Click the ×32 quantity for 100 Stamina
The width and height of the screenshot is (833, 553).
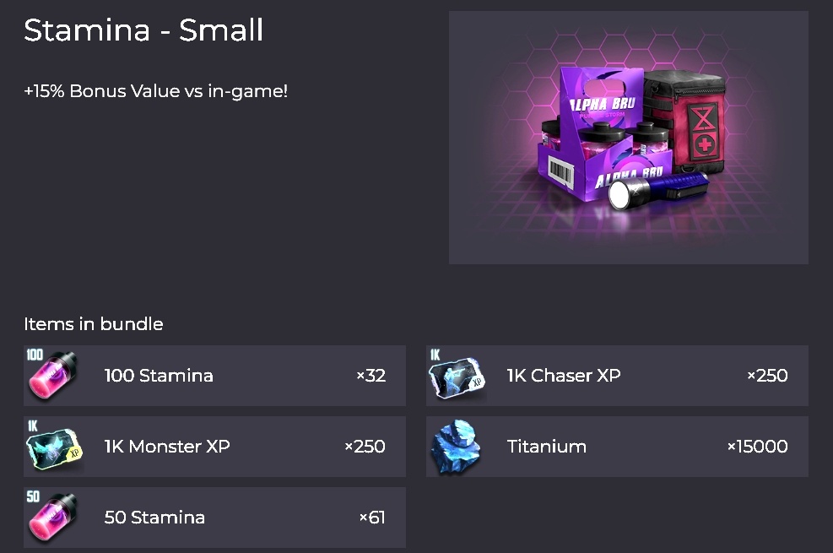(x=371, y=376)
